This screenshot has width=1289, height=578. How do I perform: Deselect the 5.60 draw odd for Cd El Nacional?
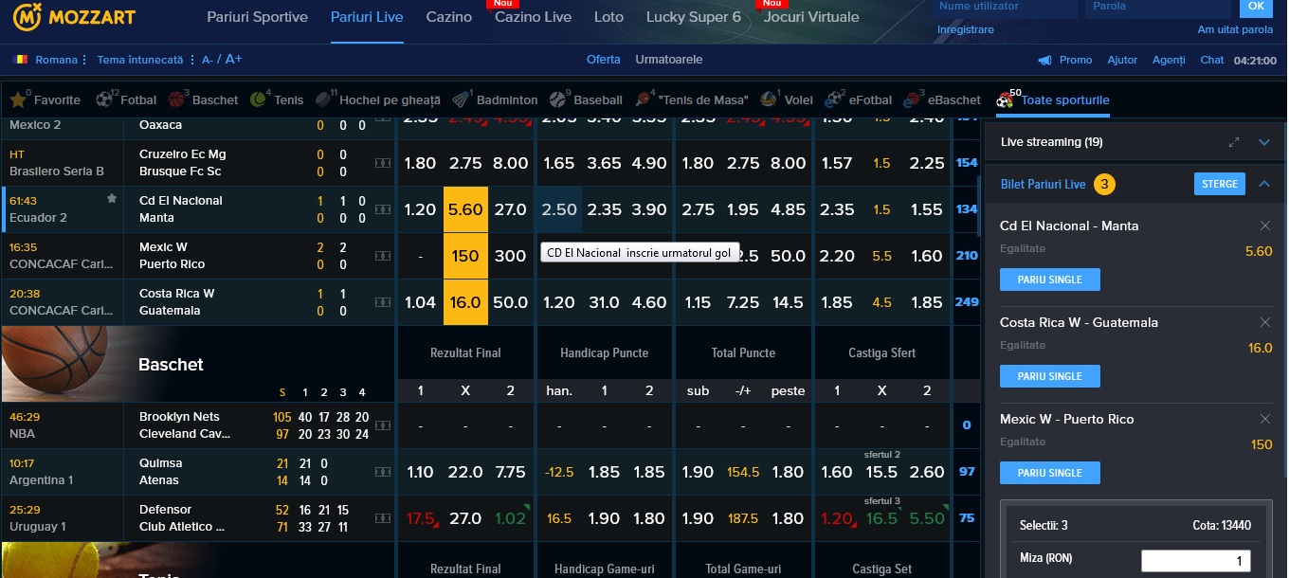coord(465,209)
